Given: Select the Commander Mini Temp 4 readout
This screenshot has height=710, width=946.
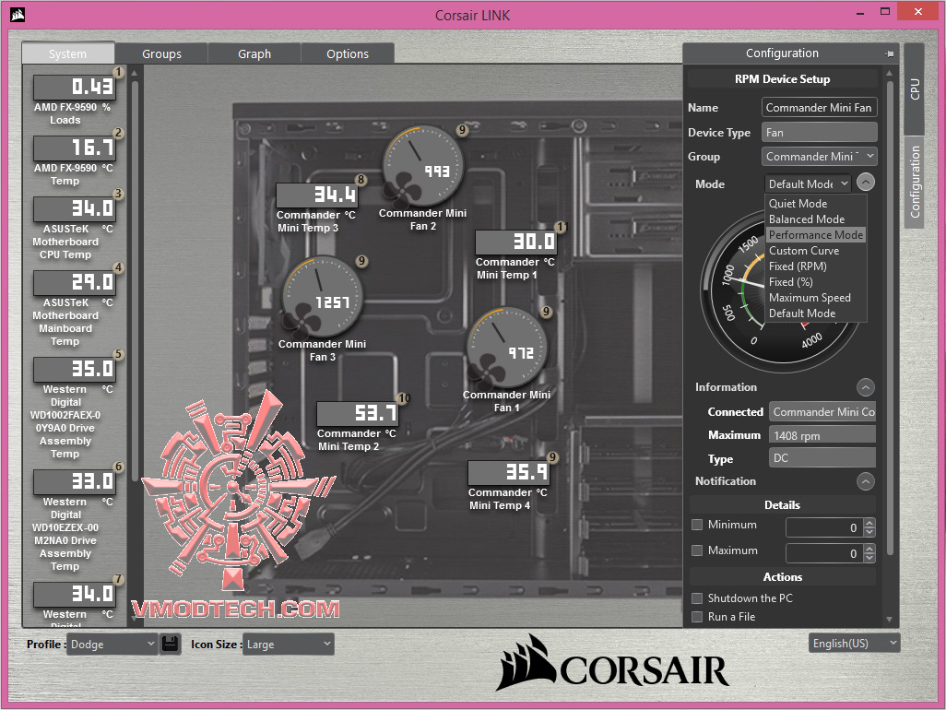Looking at the screenshot, I should (x=508, y=472).
